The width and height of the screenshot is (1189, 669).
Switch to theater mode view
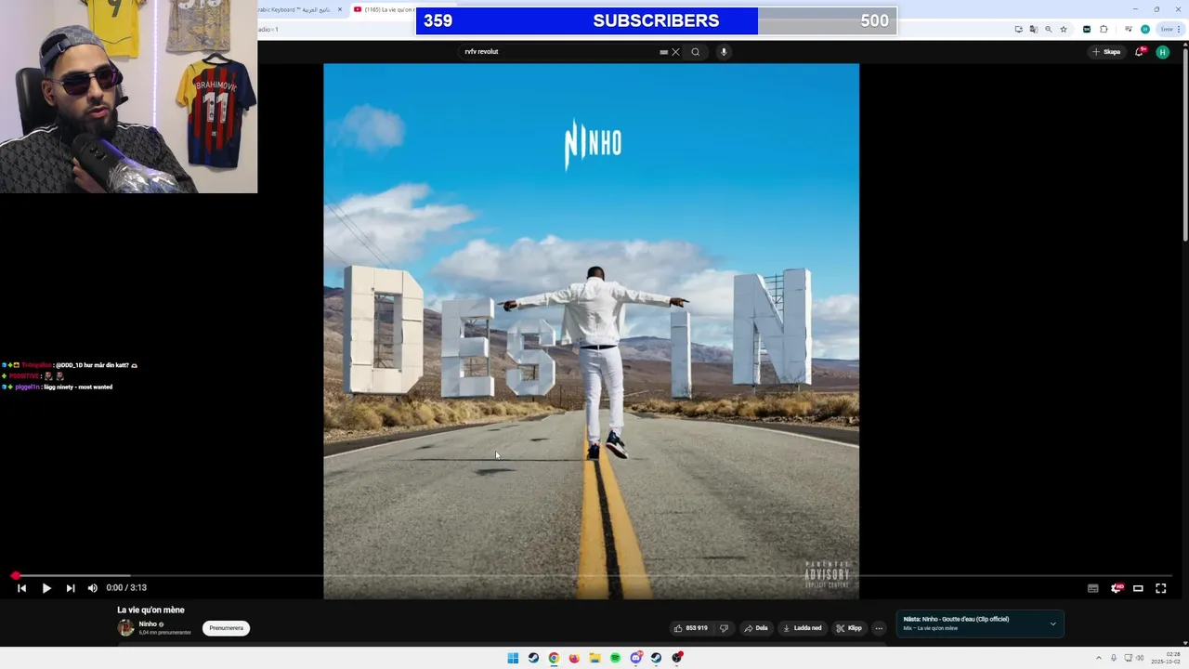click(x=1138, y=588)
